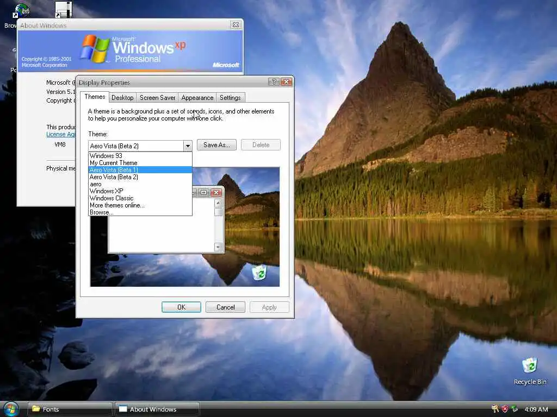This screenshot has width=557, height=417.
Task: Select the Browse... theme entry
Action: pyautogui.click(x=140, y=212)
